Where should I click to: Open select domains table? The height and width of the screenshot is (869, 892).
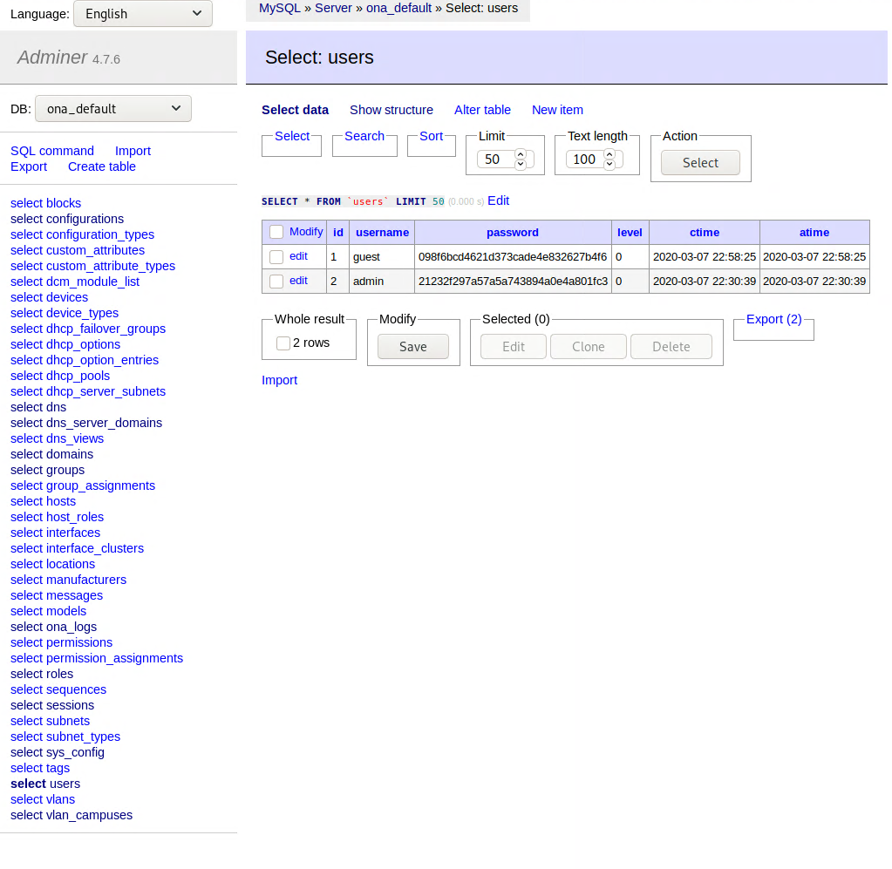(51, 455)
